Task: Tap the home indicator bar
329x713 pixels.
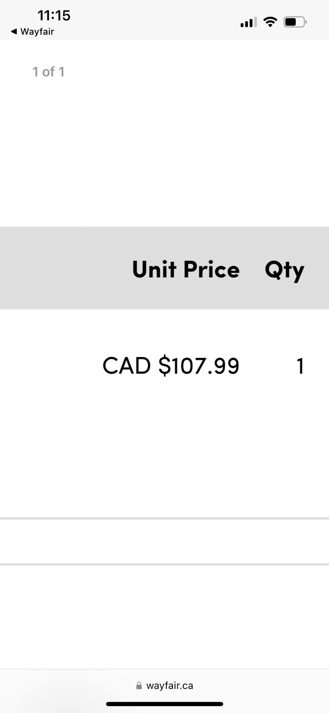Action: click(164, 704)
